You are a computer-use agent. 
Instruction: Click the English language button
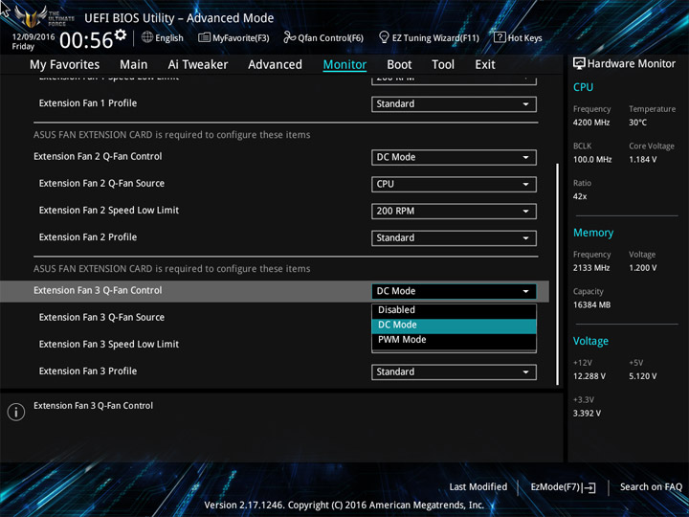pyautogui.click(x=163, y=37)
